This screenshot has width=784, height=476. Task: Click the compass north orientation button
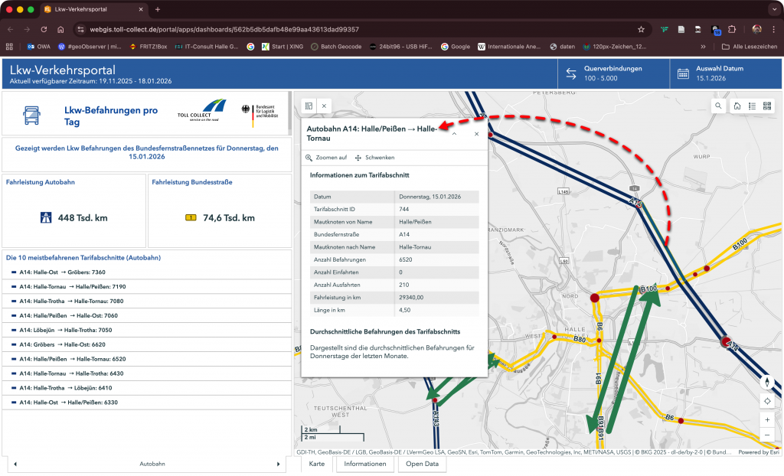click(x=767, y=381)
